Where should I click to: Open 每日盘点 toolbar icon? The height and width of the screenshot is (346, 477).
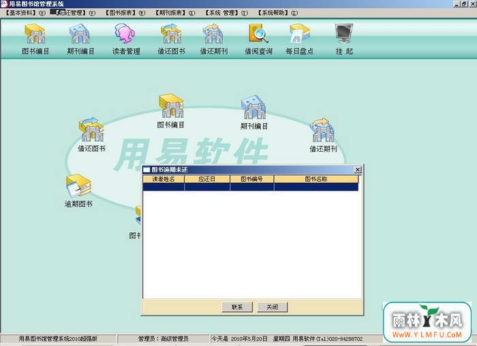(299, 39)
